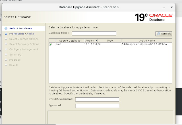Click the Select Database step bullet icon
182x125 pixels.
pyautogui.click(x=6, y=28)
